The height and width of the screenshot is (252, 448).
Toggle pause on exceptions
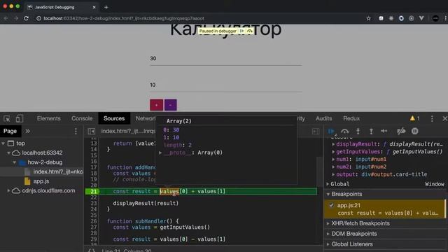[415, 131]
